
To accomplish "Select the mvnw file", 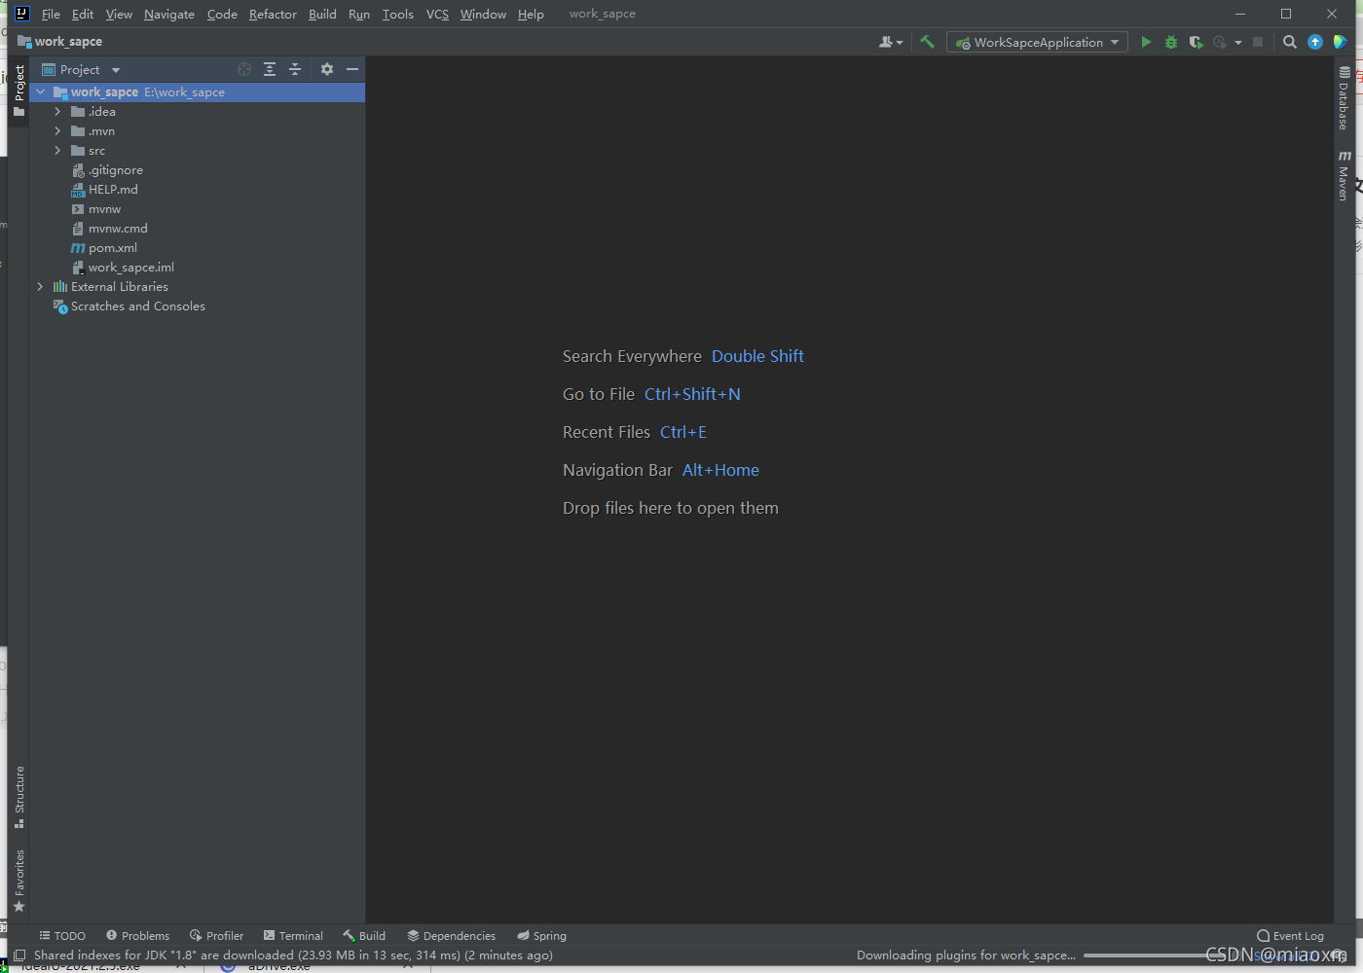I will click(x=96, y=209).
